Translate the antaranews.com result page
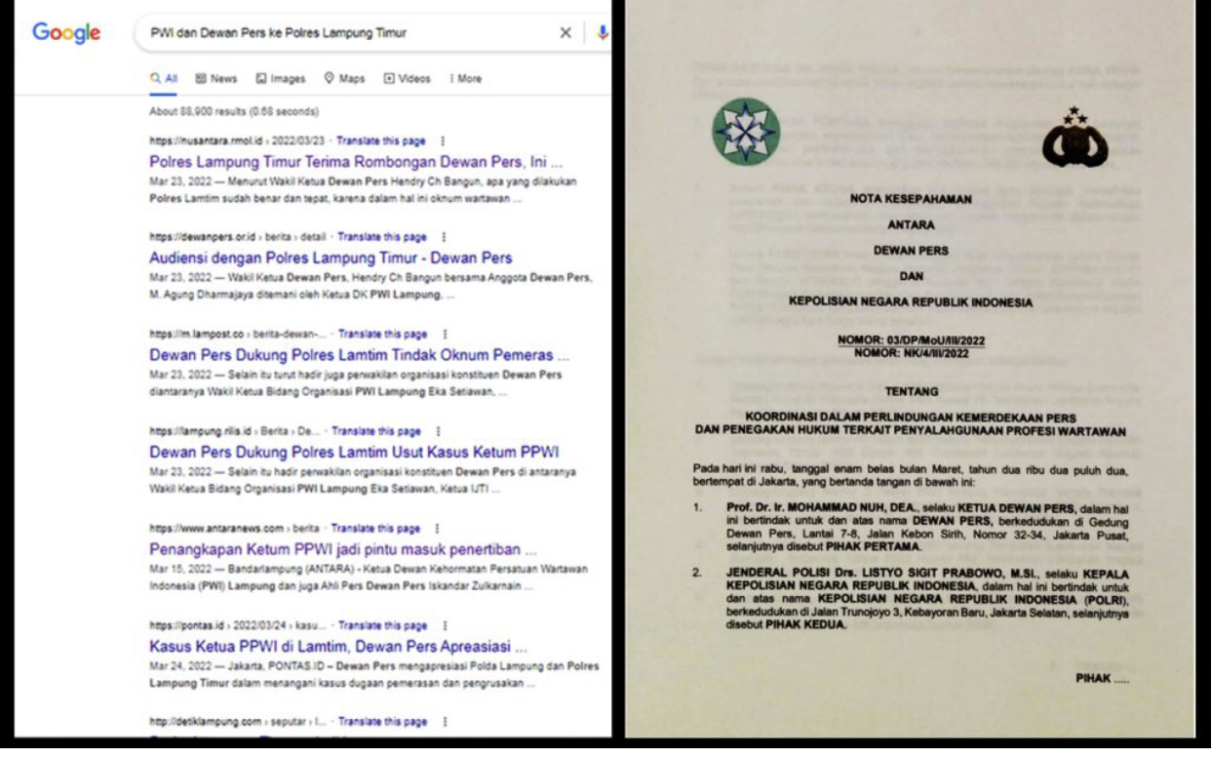Viewport: 1211px width, 758px height. point(375,528)
